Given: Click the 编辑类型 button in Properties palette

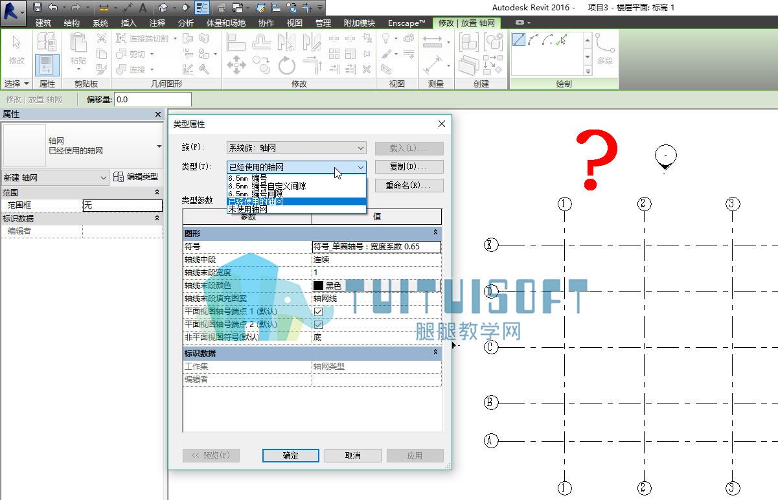Looking at the screenshot, I should (x=135, y=177).
